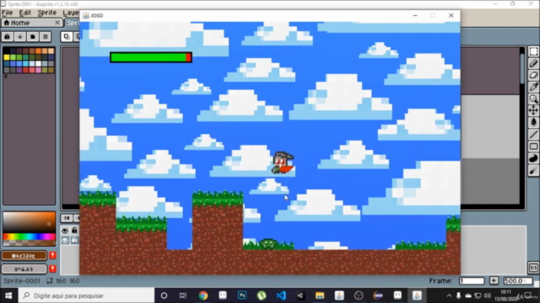This screenshot has height=303, width=540.
Task: Select the Zoom tool in Aseprite
Action: click(533, 99)
